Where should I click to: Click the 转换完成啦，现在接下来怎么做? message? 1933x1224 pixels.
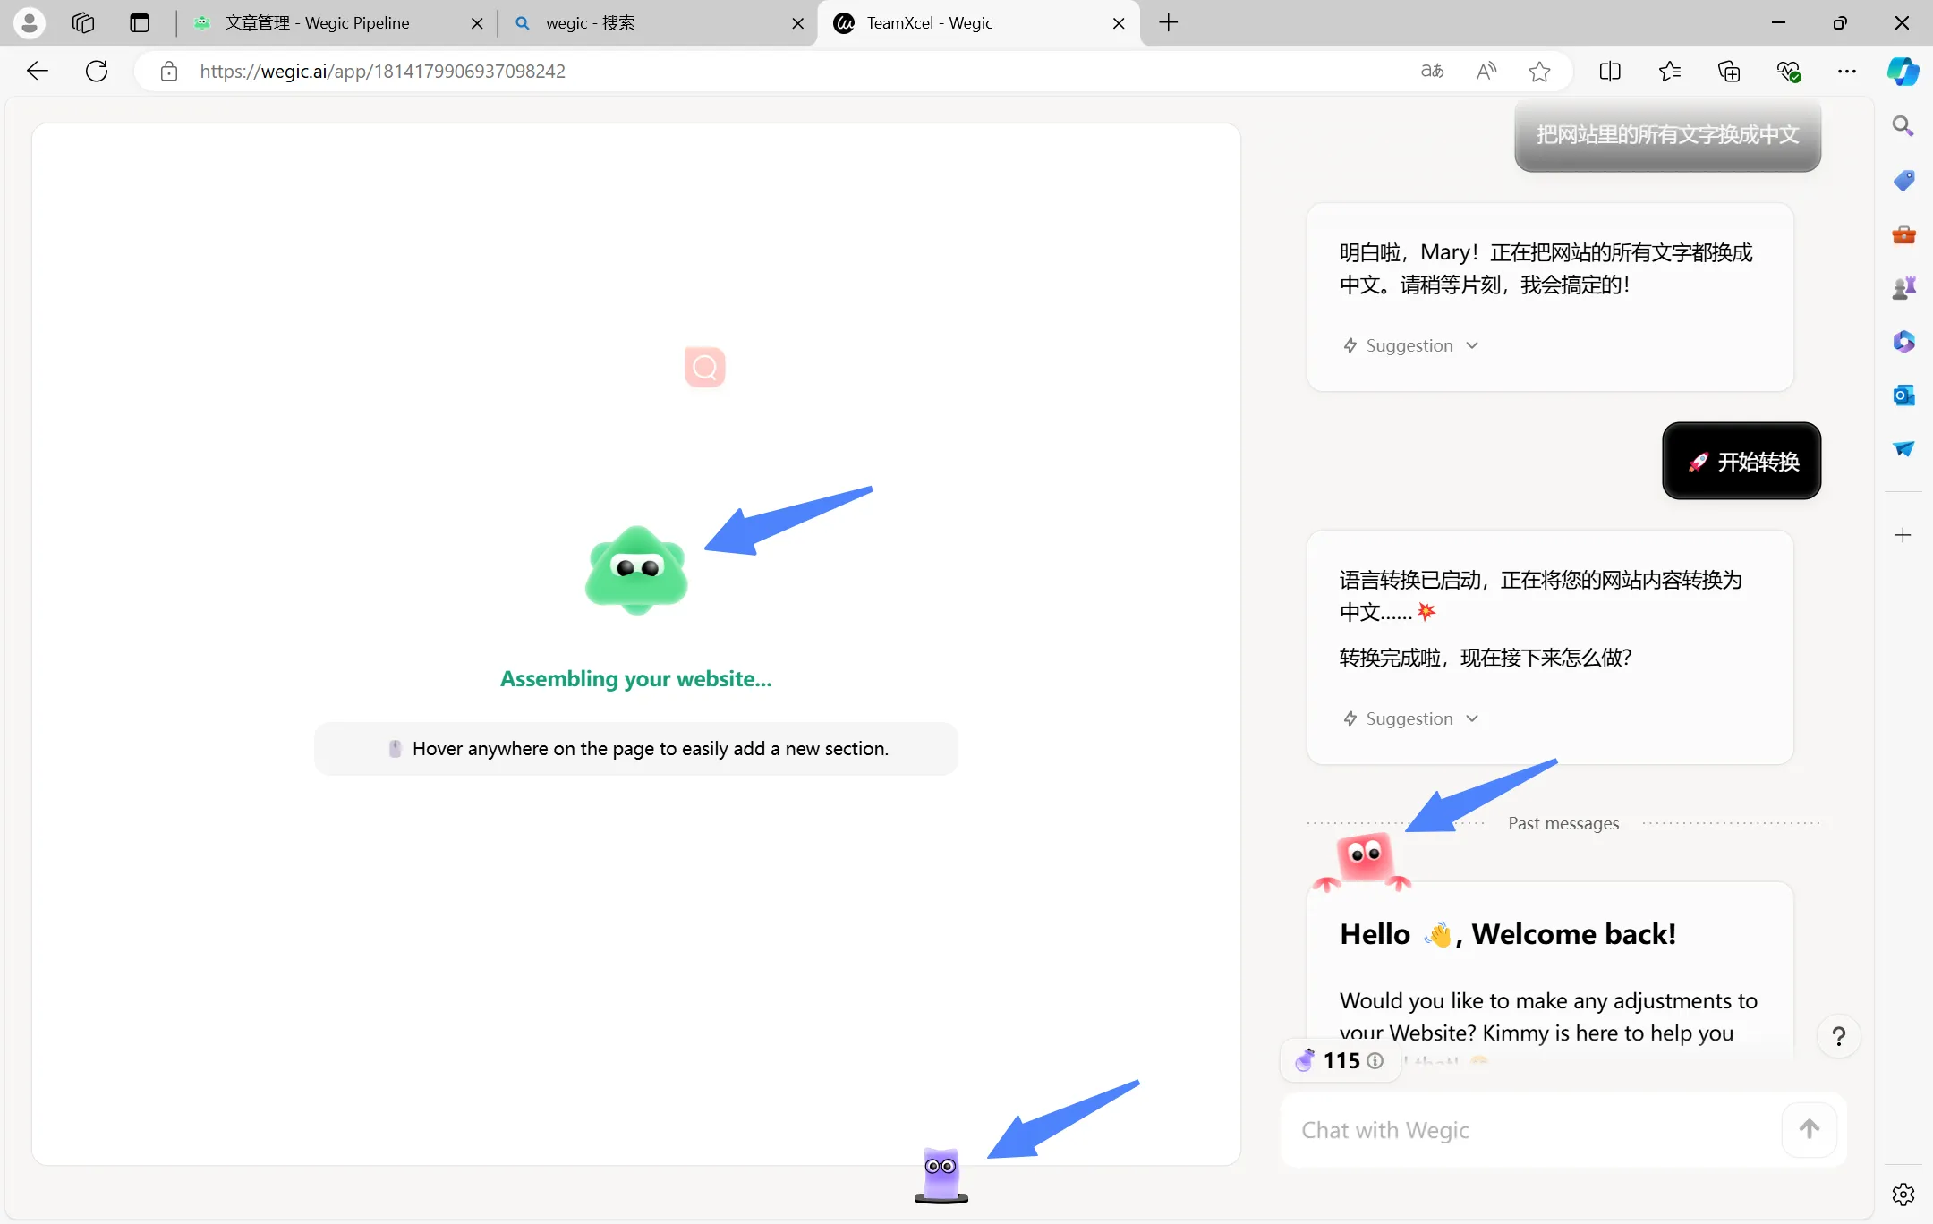pyautogui.click(x=1486, y=658)
